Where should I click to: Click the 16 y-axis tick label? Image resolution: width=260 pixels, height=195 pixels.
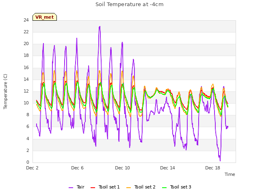(26, 67)
